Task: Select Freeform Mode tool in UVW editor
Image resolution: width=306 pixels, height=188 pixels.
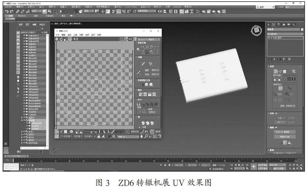Action: click(x=70, y=39)
